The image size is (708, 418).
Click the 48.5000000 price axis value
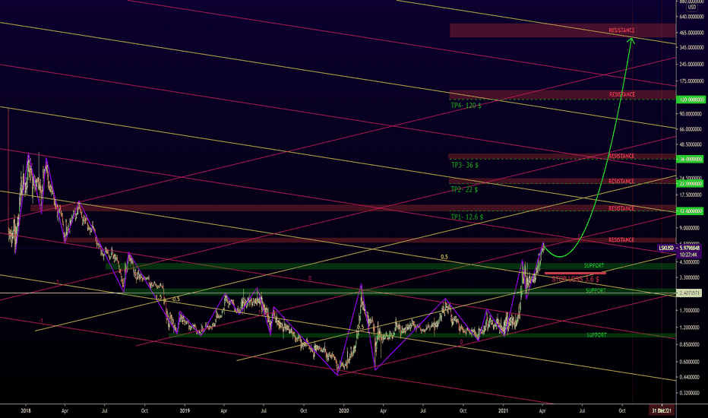click(x=691, y=144)
